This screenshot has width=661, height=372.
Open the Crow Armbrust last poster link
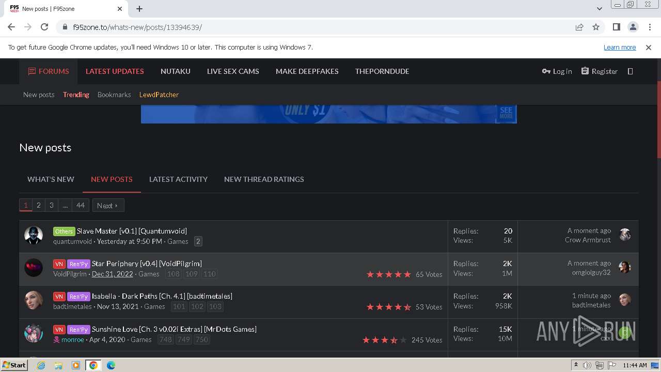tap(588, 240)
